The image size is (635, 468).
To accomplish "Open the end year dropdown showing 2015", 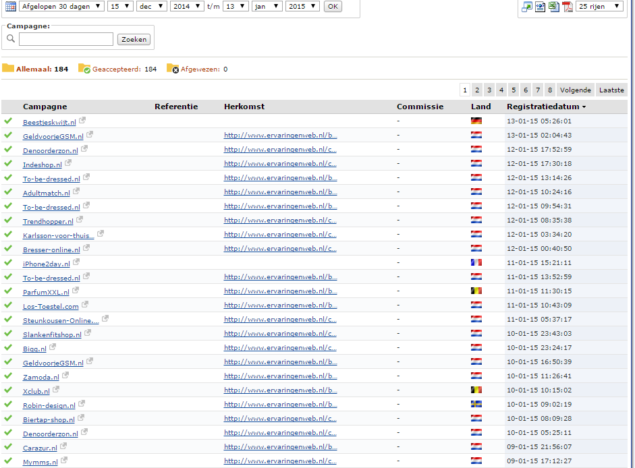I will pos(302,6).
